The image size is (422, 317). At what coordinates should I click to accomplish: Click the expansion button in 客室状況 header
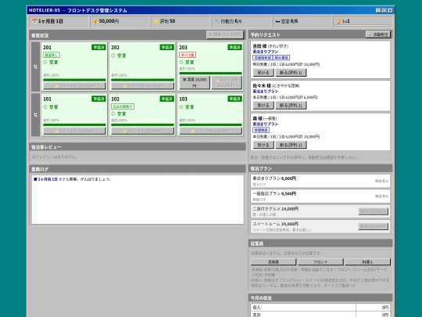tap(225, 34)
